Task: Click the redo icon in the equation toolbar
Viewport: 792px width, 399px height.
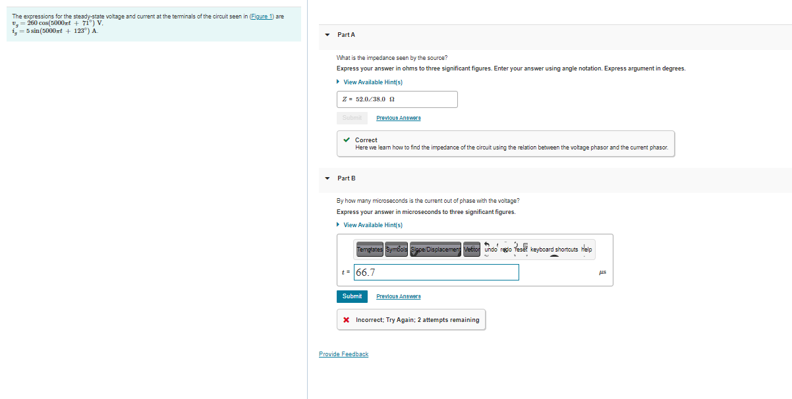Action: [x=505, y=250]
